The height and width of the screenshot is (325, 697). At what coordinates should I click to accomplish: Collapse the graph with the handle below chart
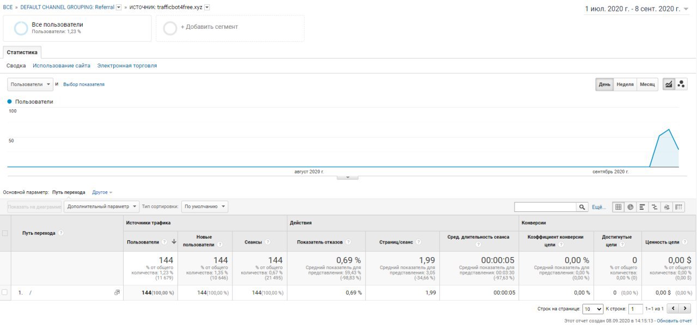[x=347, y=177]
